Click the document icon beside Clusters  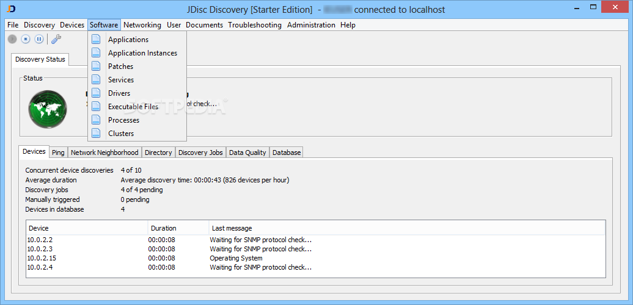96,134
